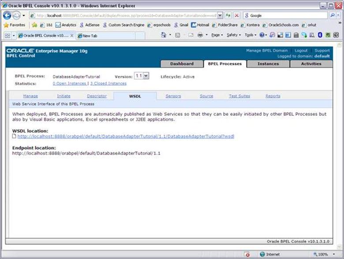Open the Manage sub-tab

[x=30, y=96]
